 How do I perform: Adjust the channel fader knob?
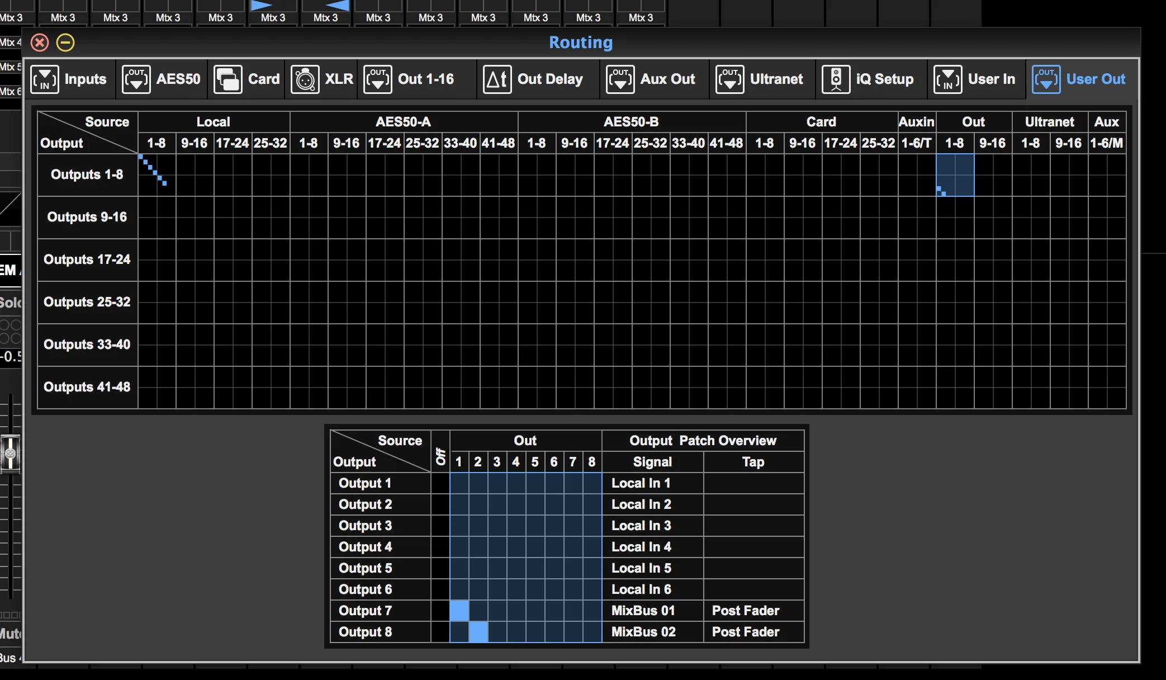(10, 454)
